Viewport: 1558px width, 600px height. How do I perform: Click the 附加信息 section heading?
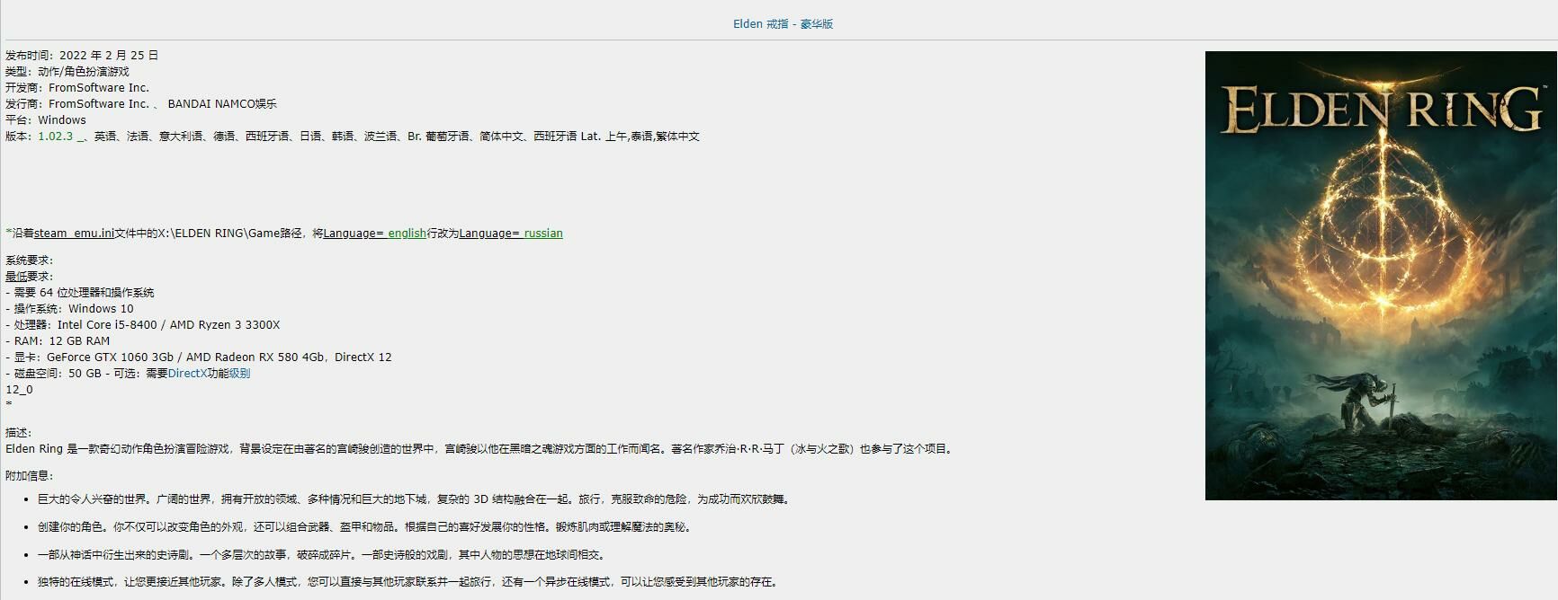(x=29, y=476)
